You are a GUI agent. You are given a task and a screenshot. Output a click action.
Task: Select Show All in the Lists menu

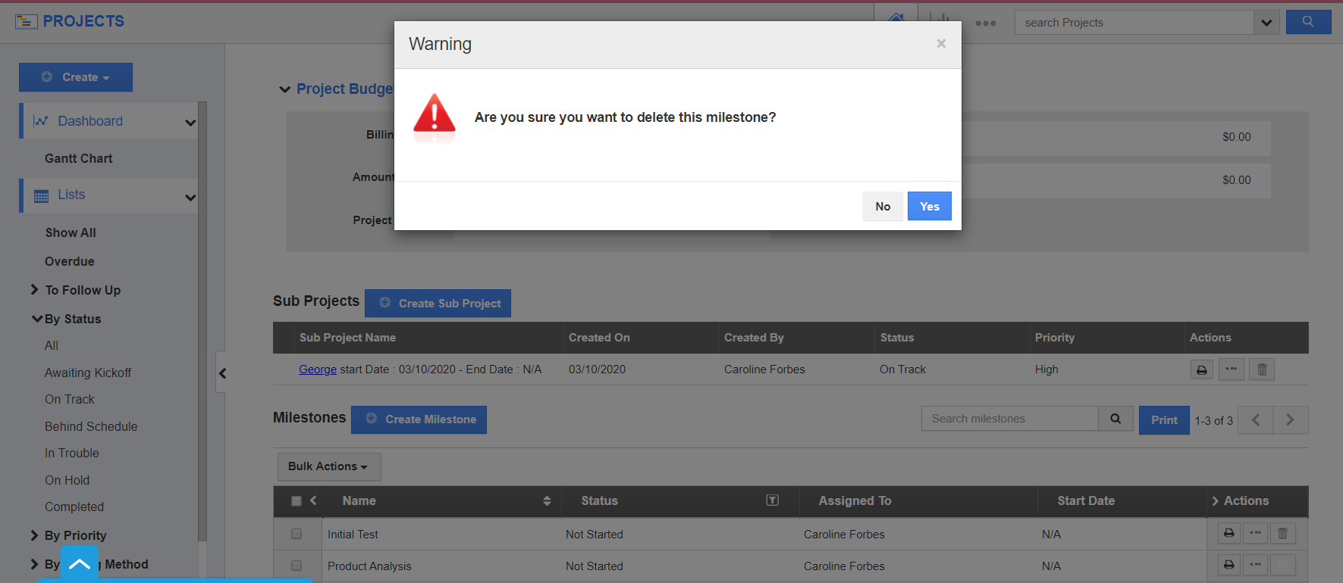[71, 232]
